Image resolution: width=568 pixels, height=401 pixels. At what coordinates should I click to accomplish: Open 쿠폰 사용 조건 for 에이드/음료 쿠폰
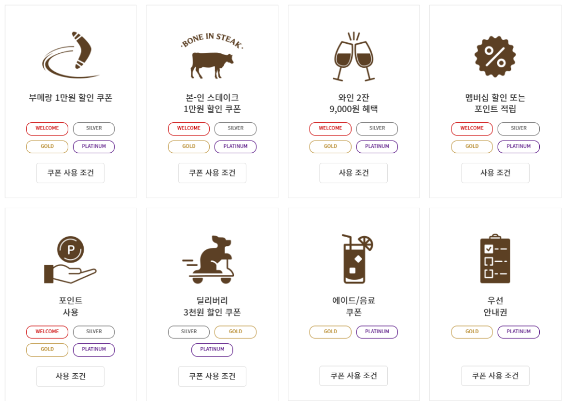353,376
